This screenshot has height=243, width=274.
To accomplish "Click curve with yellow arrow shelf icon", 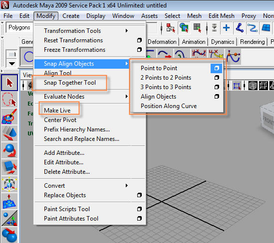I will coord(216,54).
